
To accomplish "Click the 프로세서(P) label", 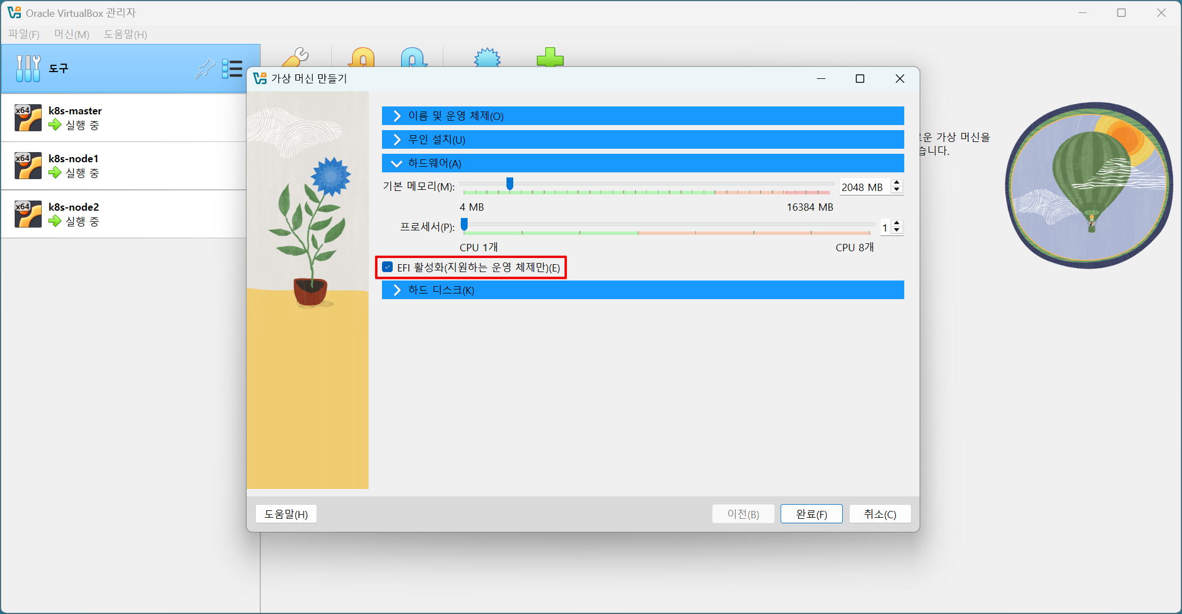I will [x=427, y=227].
